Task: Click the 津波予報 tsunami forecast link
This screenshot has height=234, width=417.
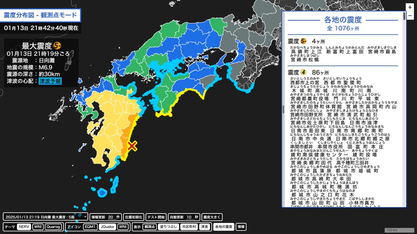Action: [50, 81]
